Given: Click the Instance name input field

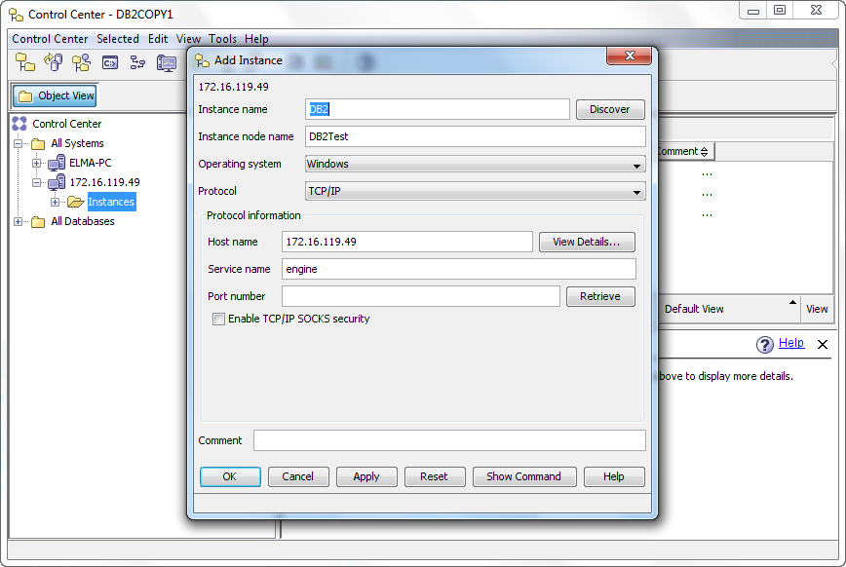Looking at the screenshot, I should coord(438,109).
